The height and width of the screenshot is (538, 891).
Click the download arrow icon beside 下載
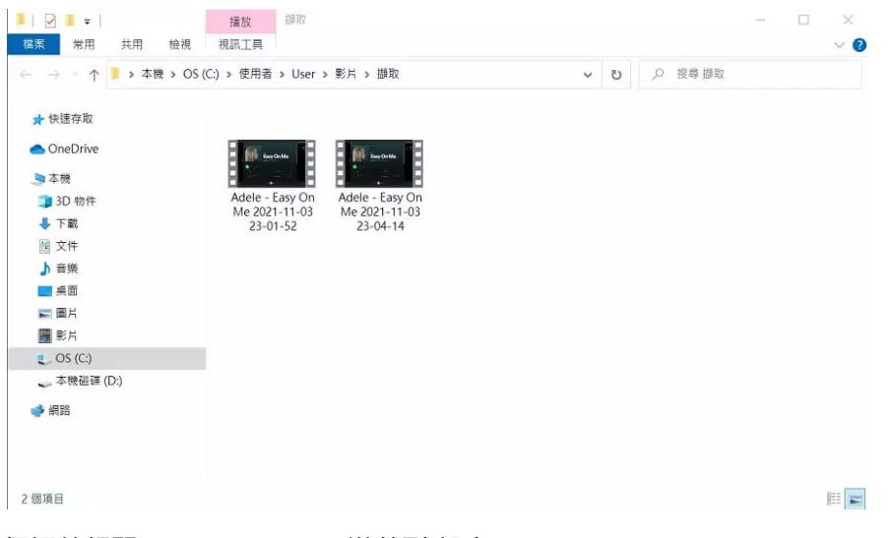(x=45, y=223)
